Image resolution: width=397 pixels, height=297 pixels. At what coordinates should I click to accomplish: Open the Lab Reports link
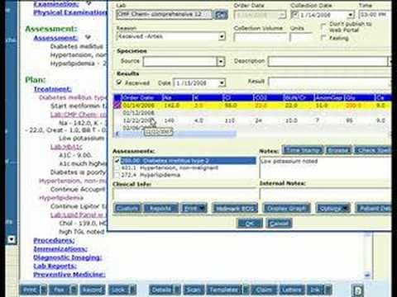coord(55,266)
